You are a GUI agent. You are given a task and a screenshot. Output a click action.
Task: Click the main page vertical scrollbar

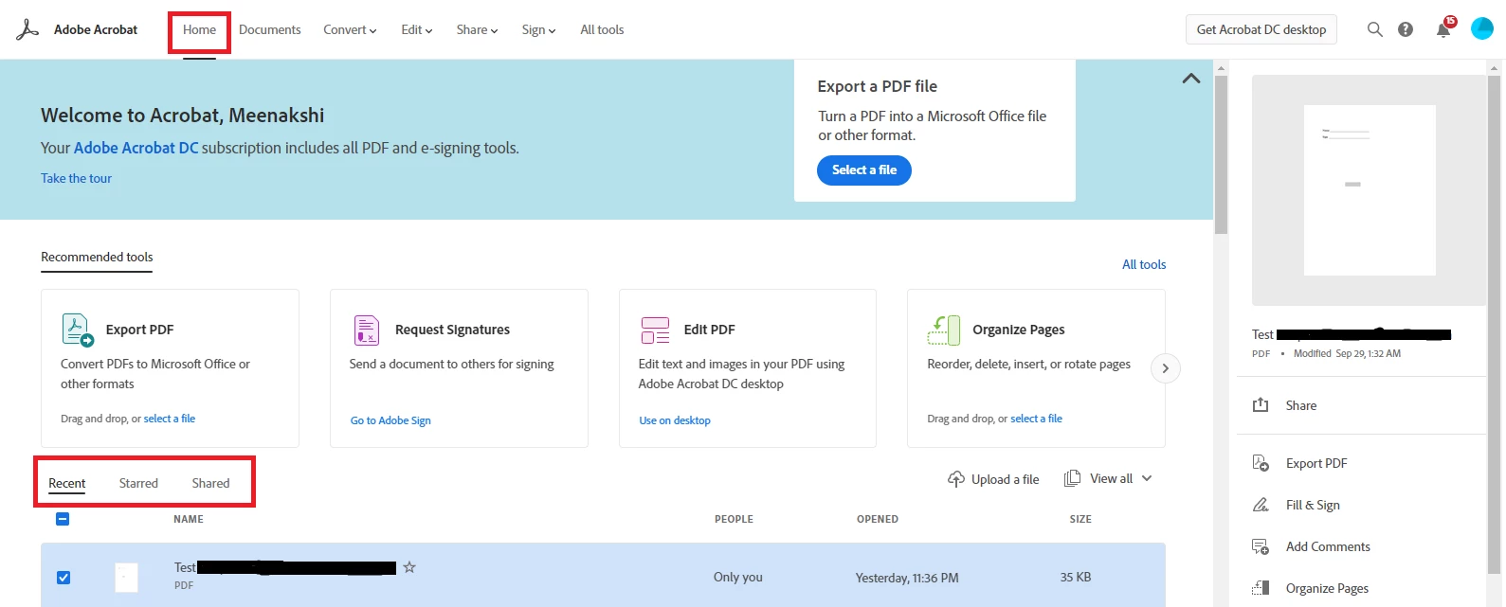coord(1222,155)
